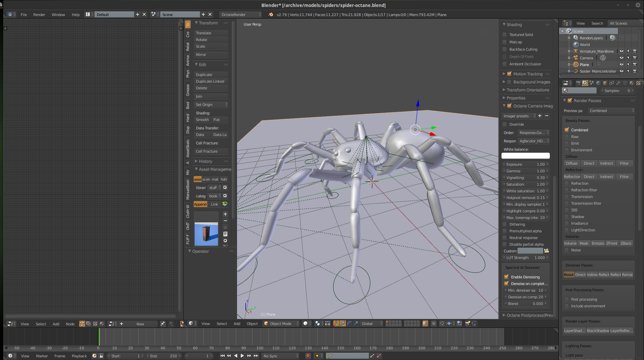Switch to the Grease Pencil sidebar tab

[188, 90]
